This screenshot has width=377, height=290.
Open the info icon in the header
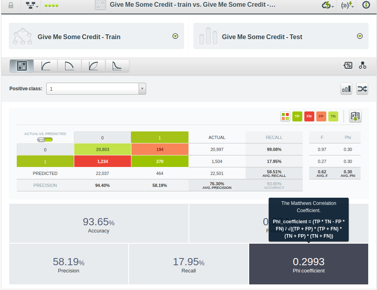click(365, 6)
